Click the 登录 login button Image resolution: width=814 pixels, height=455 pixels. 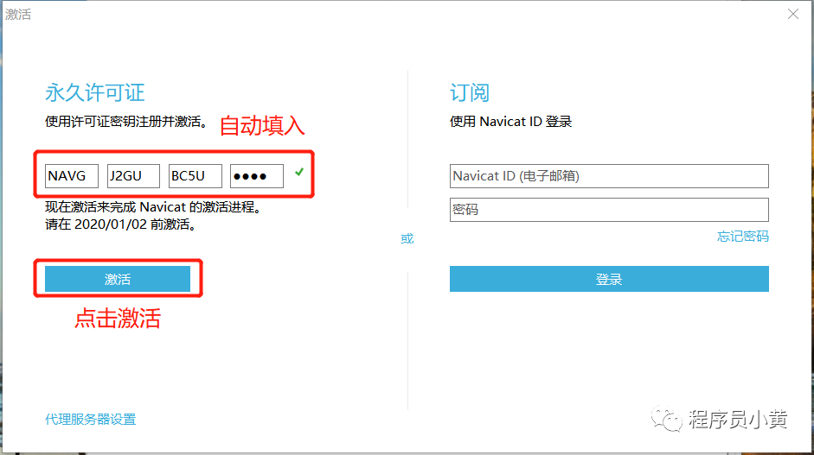click(x=609, y=279)
